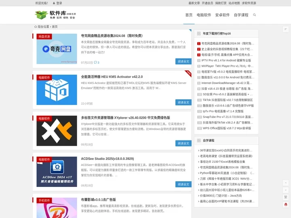Click 求软件资源 link in top bar
The height and width of the screenshot is (218, 291).
click(x=249, y=3)
